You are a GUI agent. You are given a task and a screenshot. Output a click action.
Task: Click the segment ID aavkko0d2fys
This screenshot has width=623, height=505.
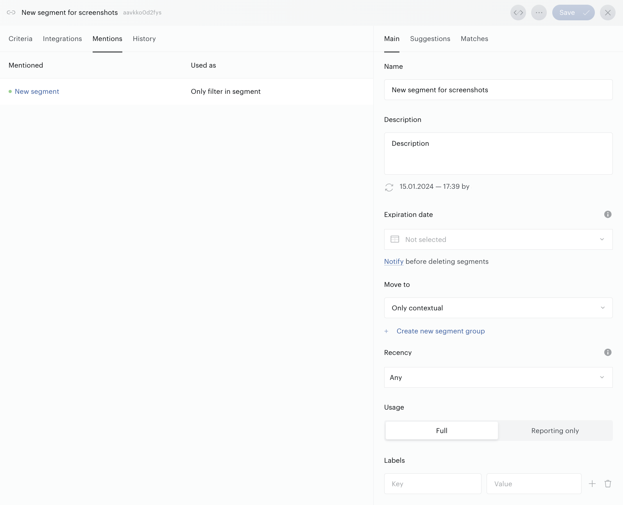142,13
